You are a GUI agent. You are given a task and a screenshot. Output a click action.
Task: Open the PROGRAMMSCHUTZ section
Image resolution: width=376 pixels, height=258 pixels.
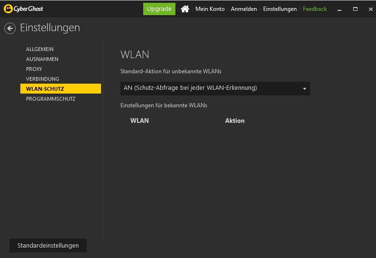[x=51, y=99]
